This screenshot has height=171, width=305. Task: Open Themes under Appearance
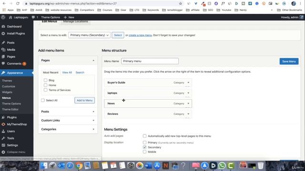(x=7, y=81)
